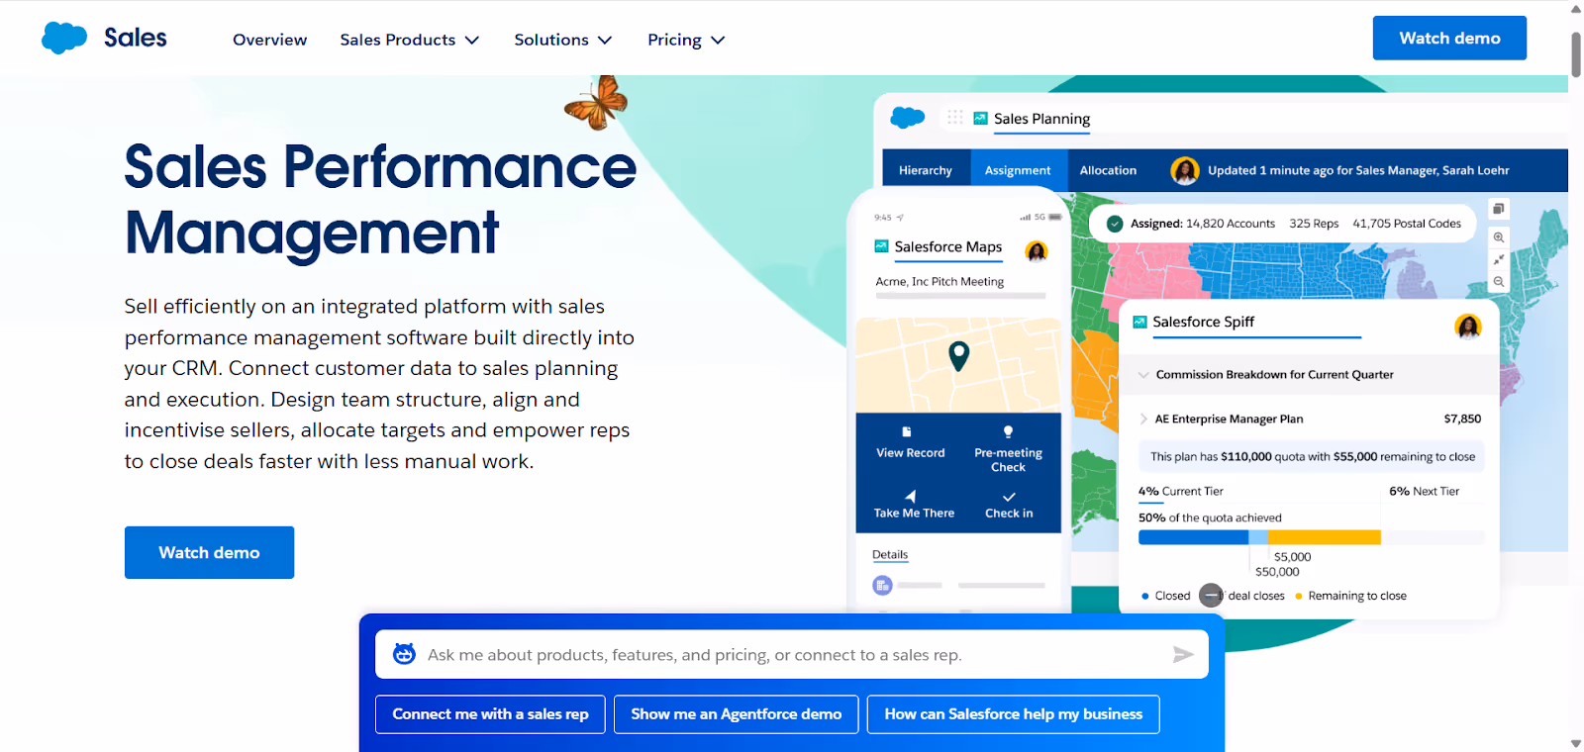Switch to the Allocation tab
The width and height of the screenshot is (1584, 752).
pos(1108,170)
